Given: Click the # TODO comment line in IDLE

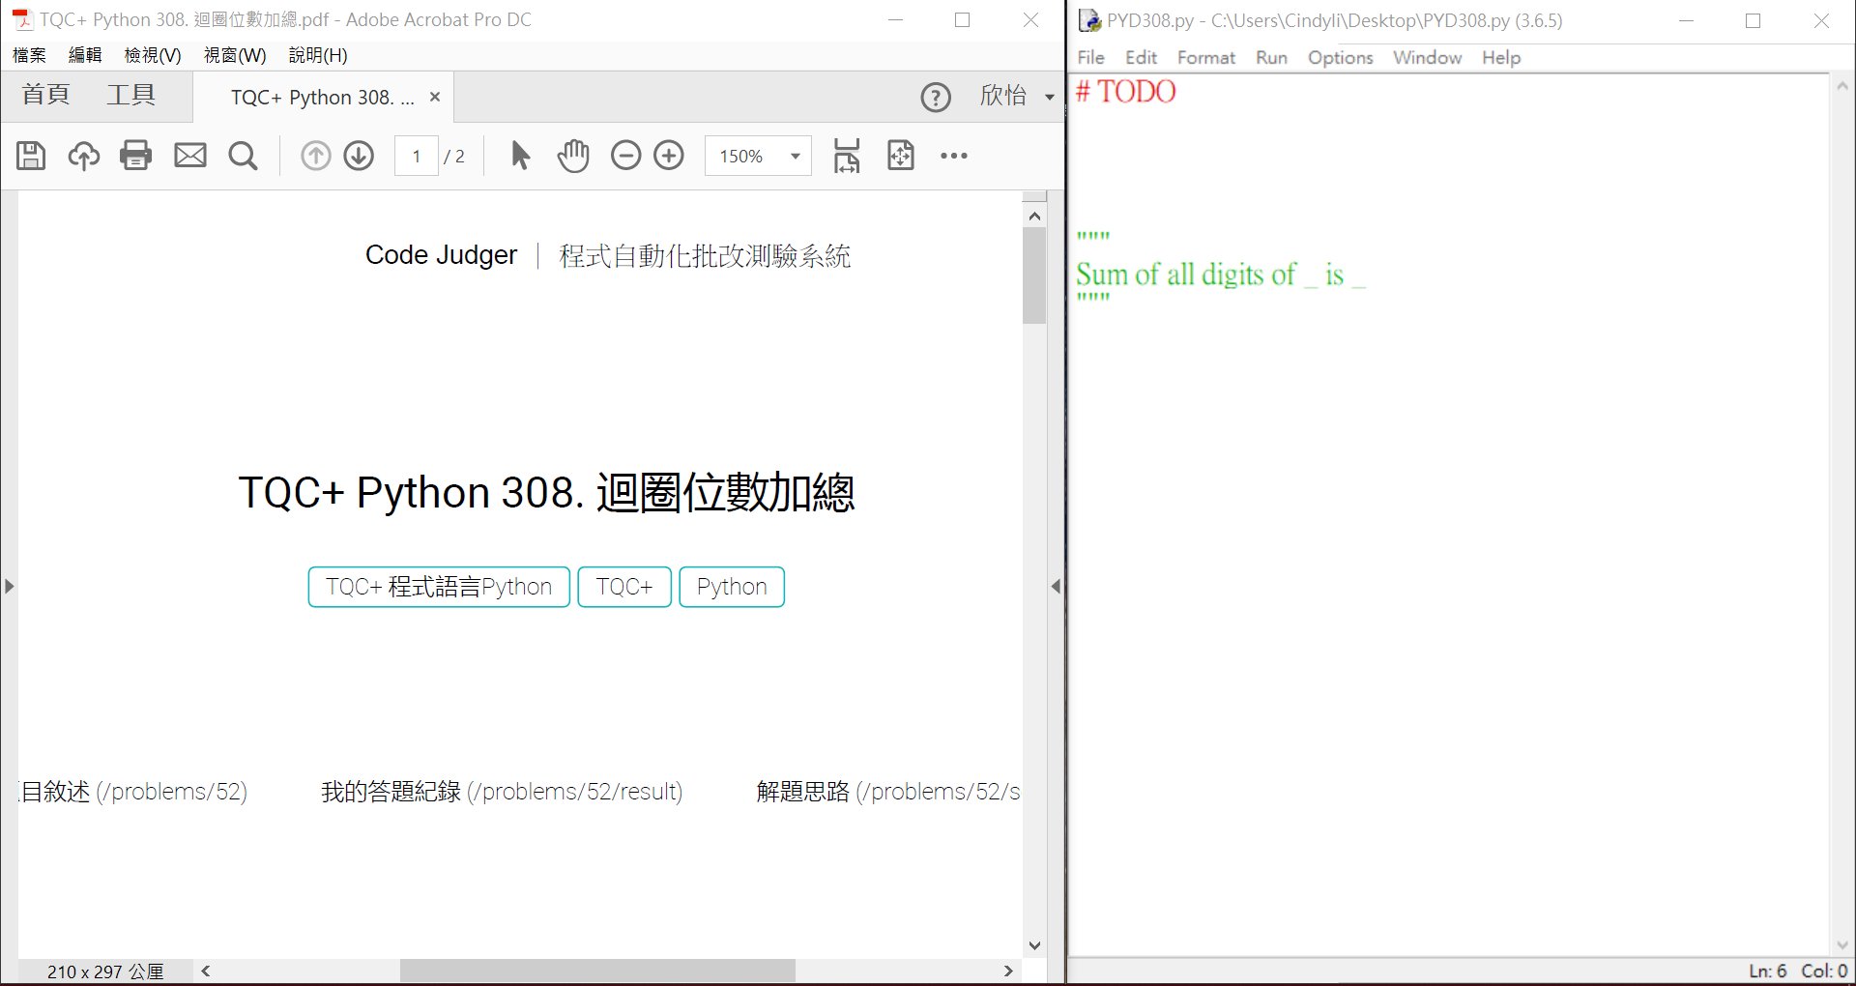Looking at the screenshot, I should click(1125, 92).
